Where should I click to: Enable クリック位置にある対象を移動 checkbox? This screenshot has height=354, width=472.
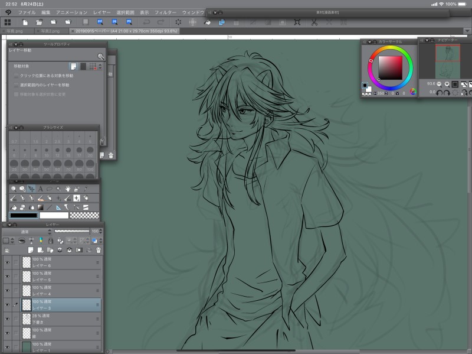point(16,76)
